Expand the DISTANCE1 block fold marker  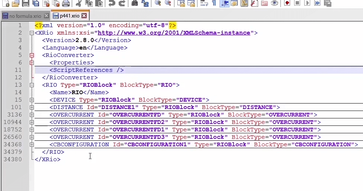[32, 107]
